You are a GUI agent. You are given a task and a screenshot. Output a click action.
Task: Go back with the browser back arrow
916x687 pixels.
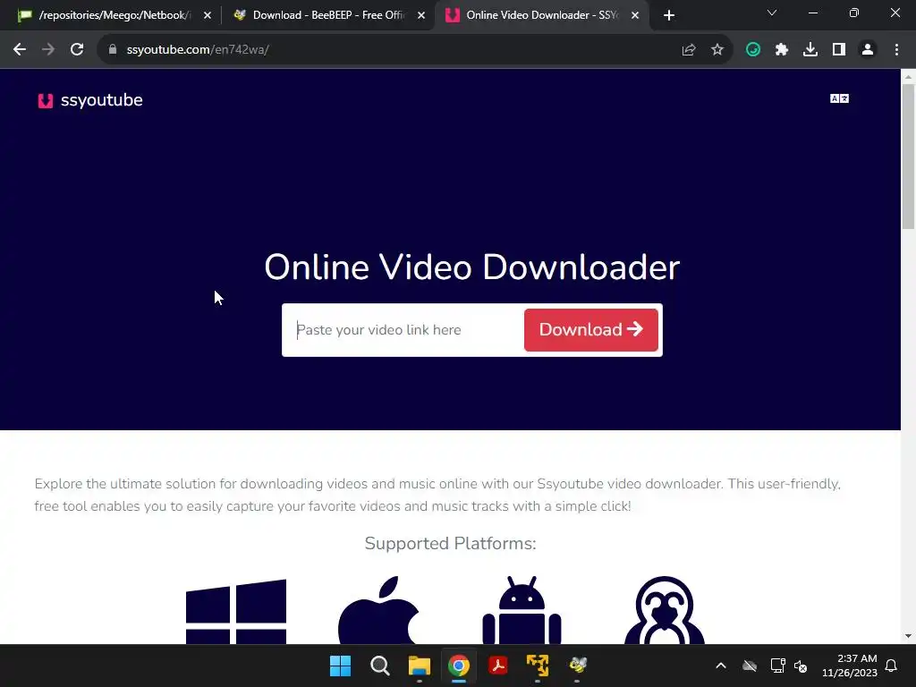click(20, 50)
